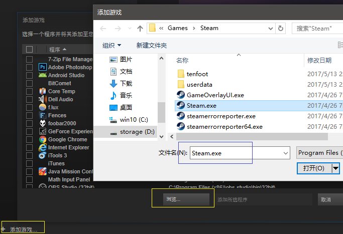Image resolution: width=343 pixels, height=234 pixels.
Task: Check the 7-Zip File Manager checkbox
Action: point(29,59)
